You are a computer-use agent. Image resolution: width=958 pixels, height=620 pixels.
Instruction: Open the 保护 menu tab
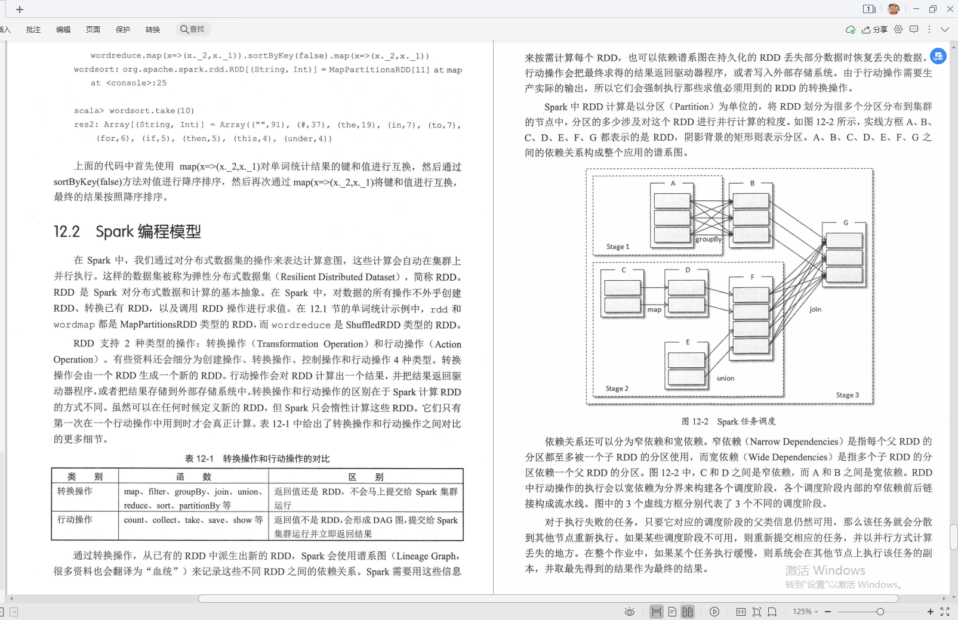click(x=123, y=29)
